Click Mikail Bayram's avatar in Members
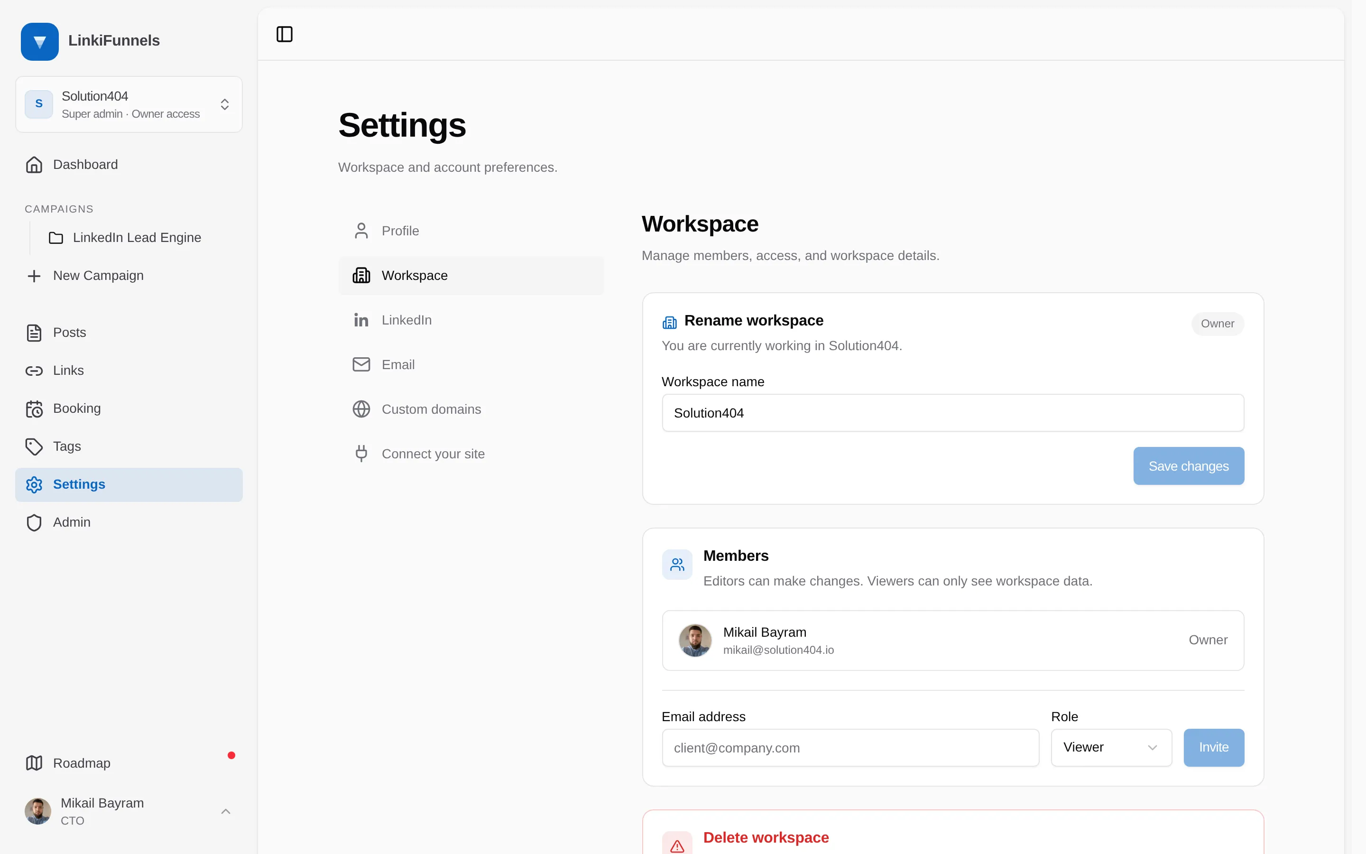This screenshot has height=854, width=1366. tap(695, 640)
